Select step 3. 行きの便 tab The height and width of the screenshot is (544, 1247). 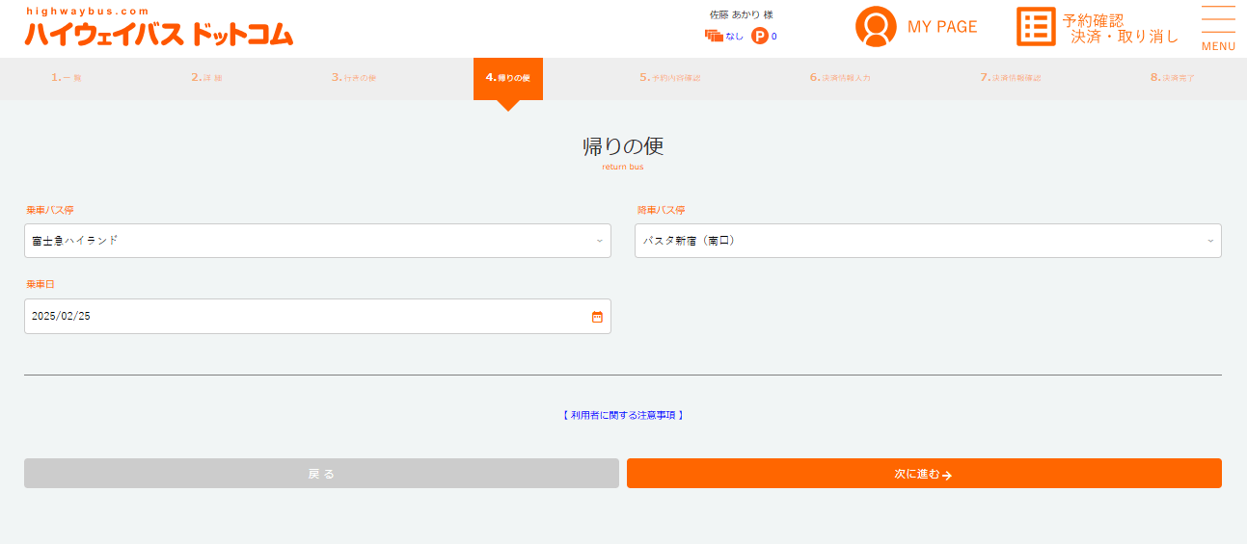pos(353,78)
